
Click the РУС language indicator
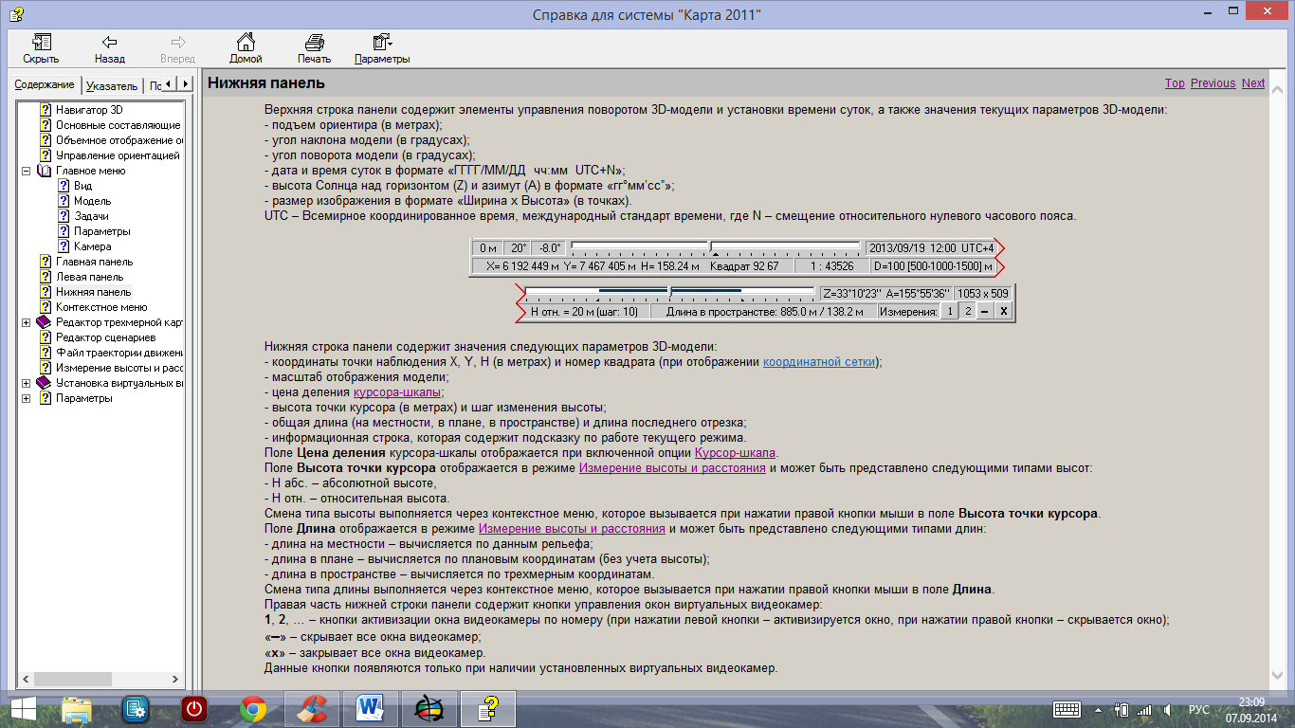[x=1199, y=709]
